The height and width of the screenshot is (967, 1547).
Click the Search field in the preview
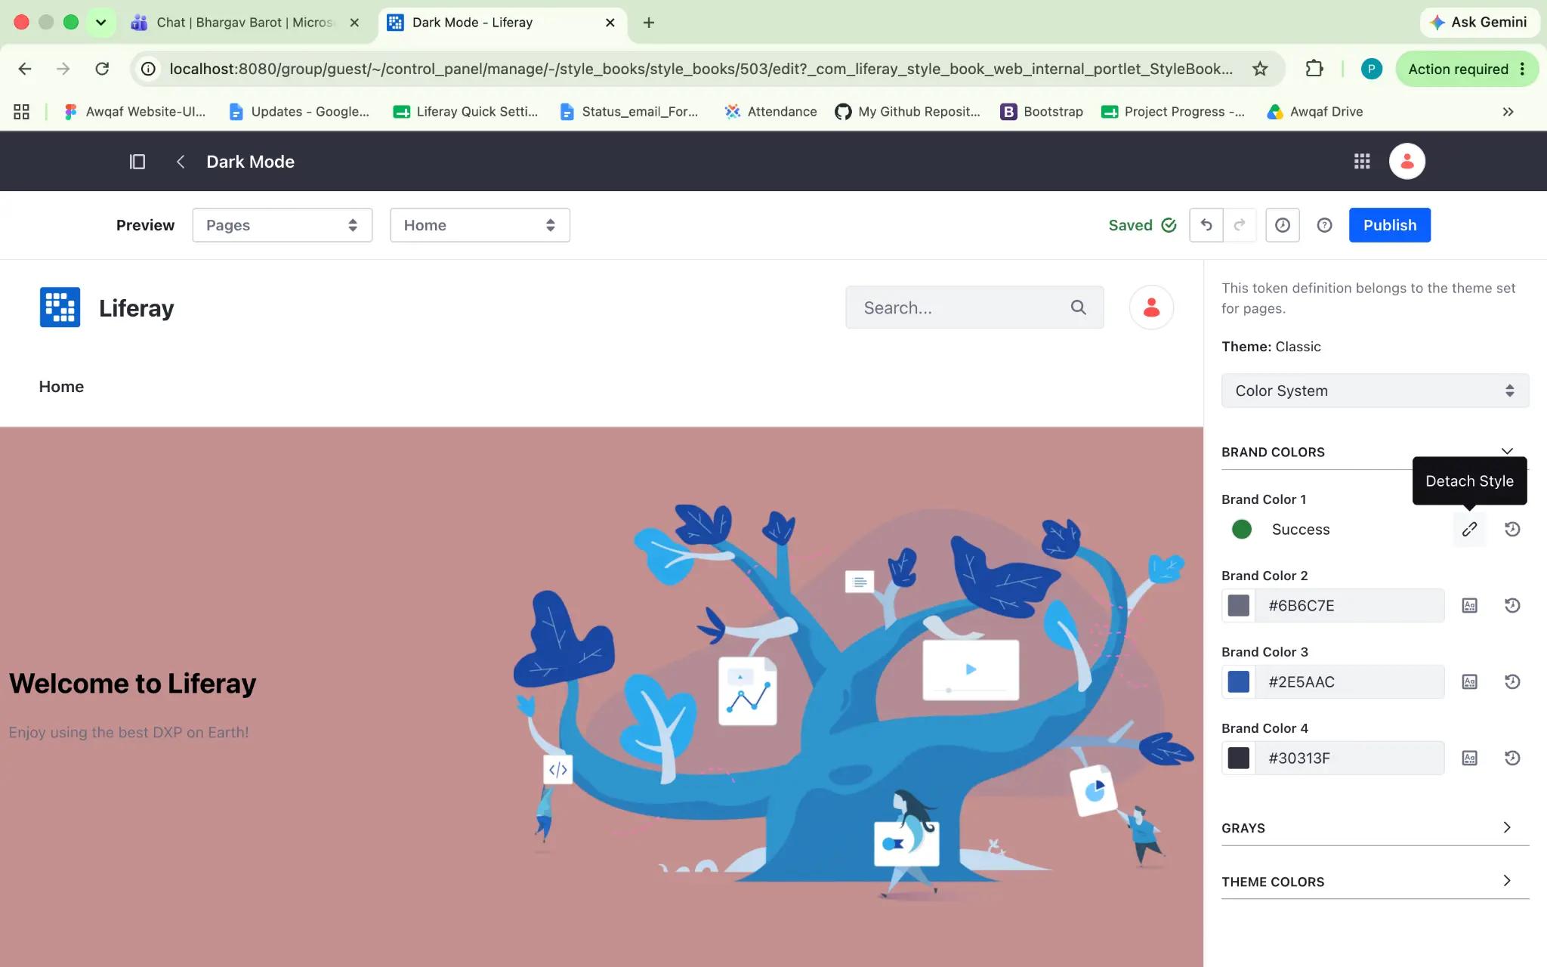(x=974, y=307)
